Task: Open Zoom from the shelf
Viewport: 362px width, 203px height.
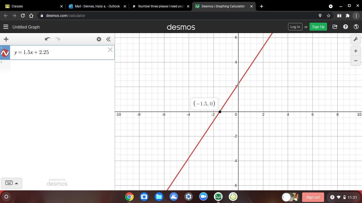Action: pyautogui.click(x=204, y=197)
